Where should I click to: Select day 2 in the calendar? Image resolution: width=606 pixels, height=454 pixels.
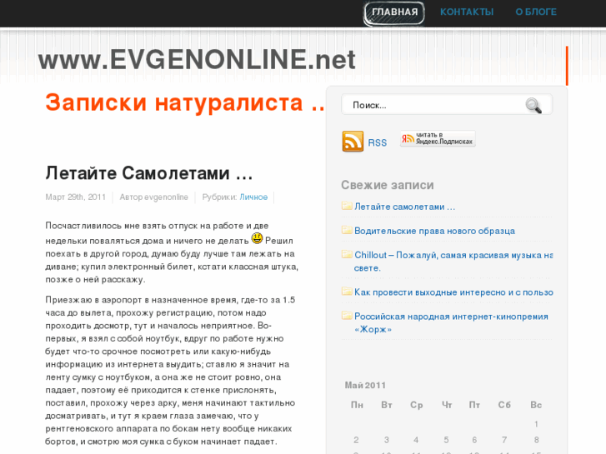coord(356,440)
